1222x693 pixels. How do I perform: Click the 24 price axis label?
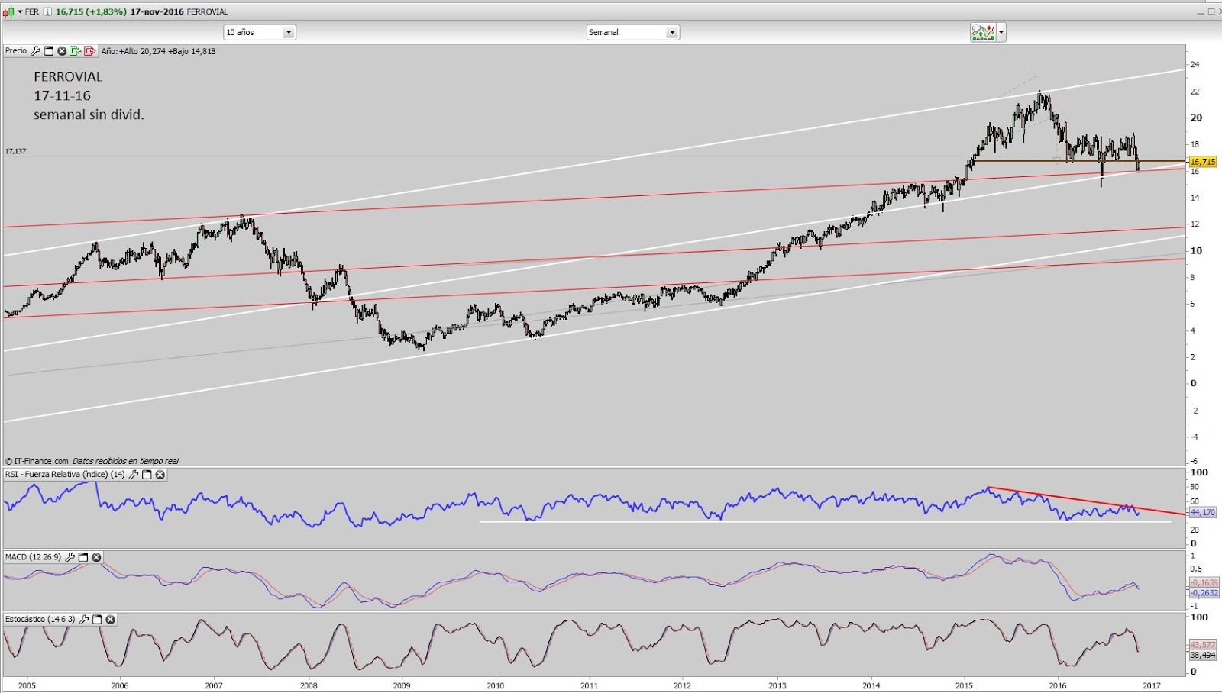click(x=1195, y=65)
